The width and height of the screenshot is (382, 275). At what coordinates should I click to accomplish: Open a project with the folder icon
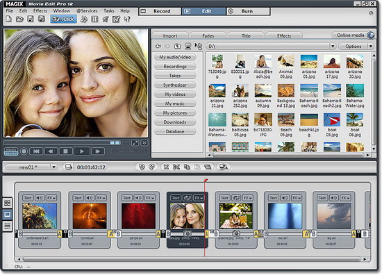point(19,19)
